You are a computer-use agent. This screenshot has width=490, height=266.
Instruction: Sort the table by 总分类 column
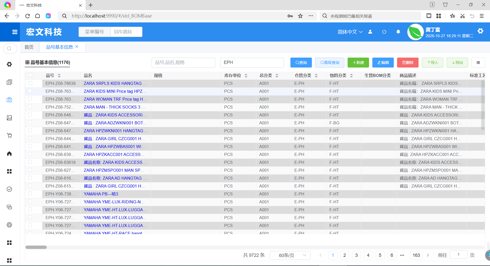click(x=277, y=76)
